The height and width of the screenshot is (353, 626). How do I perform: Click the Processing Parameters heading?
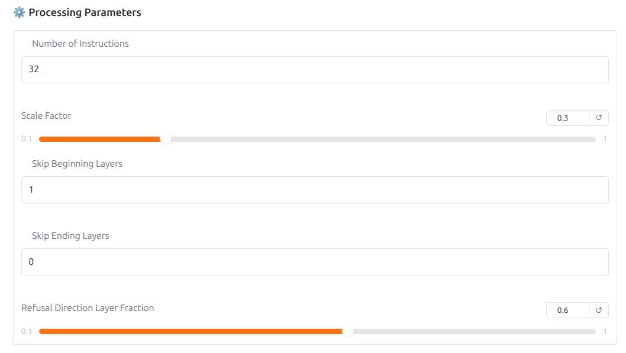pos(85,12)
